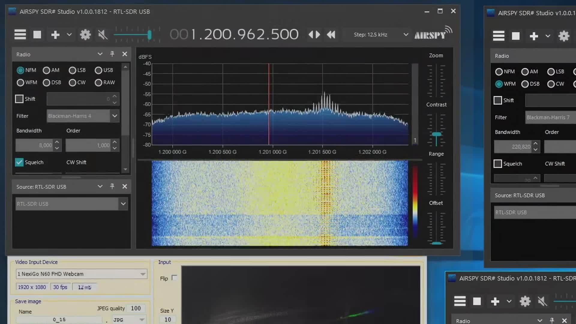Image resolution: width=576 pixels, height=324 pixels.
Task: Toggle the muted speaker icon
Action: tap(103, 35)
